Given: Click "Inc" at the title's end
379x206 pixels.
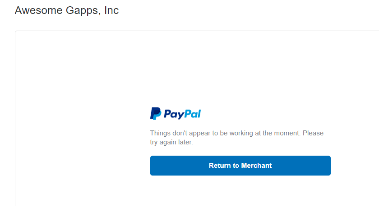Looking at the screenshot, I should tap(111, 10).
